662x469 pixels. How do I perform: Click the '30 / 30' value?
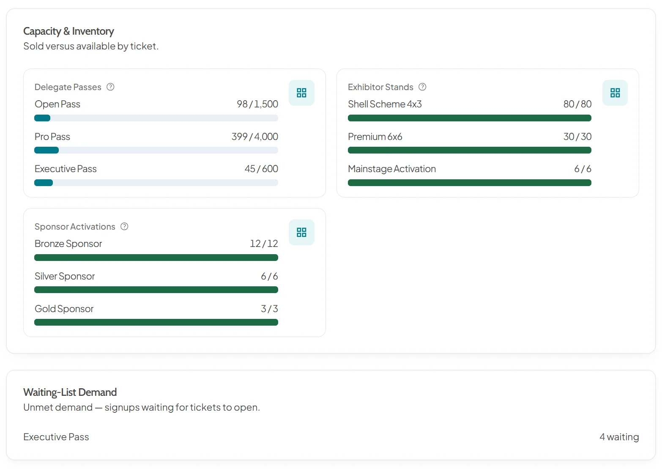pyautogui.click(x=577, y=137)
